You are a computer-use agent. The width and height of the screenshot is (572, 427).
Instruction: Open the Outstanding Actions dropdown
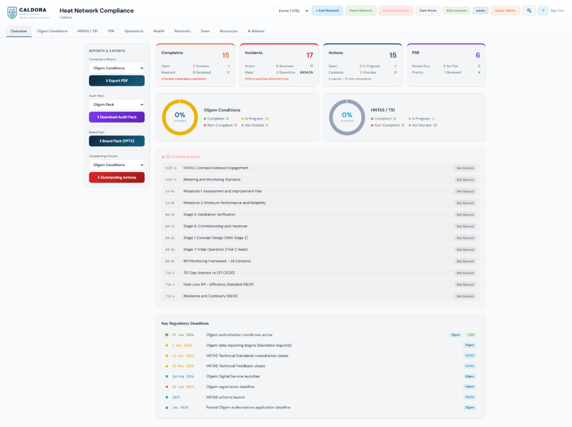pos(117,165)
